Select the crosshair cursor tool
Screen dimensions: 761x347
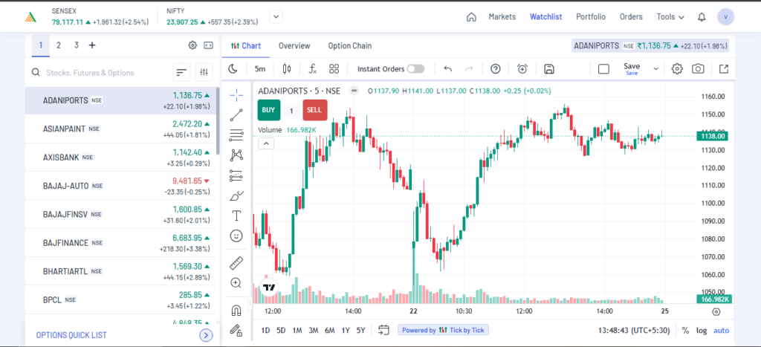236,95
